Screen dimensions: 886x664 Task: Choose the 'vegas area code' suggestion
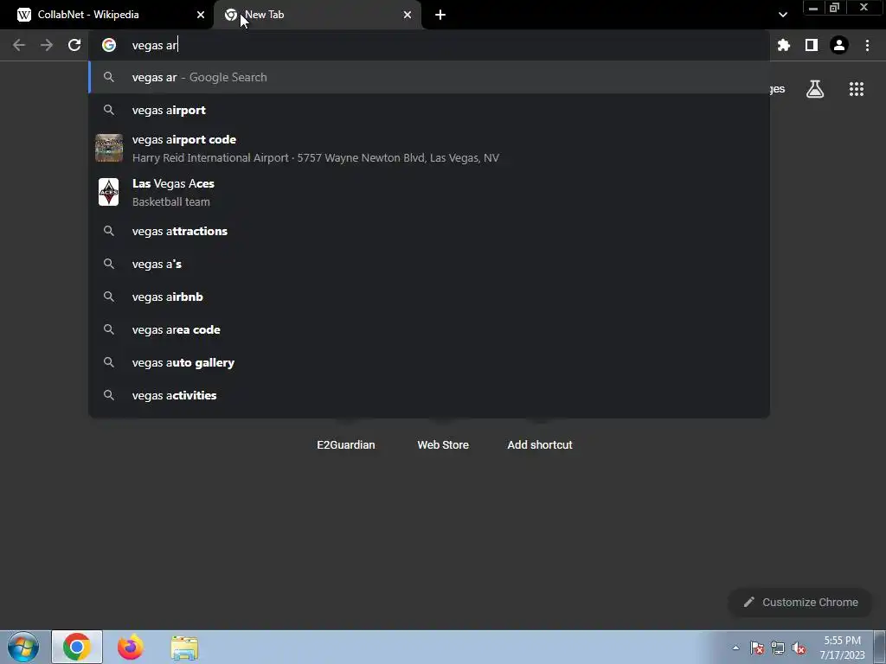click(429, 329)
